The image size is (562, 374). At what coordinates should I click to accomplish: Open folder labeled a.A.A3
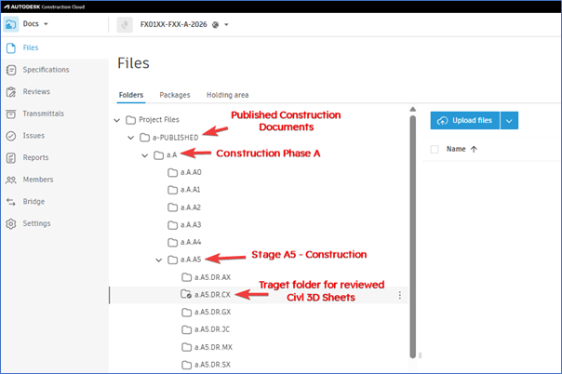point(191,224)
